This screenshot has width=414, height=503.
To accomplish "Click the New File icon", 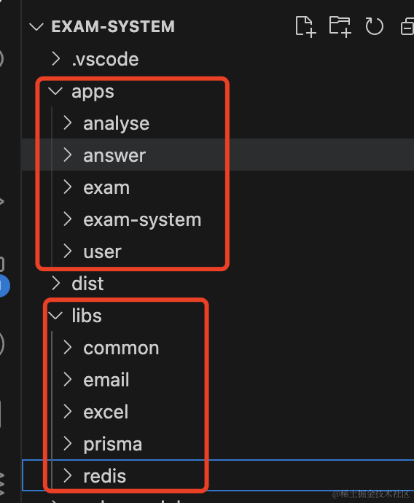I will click(x=305, y=26).
